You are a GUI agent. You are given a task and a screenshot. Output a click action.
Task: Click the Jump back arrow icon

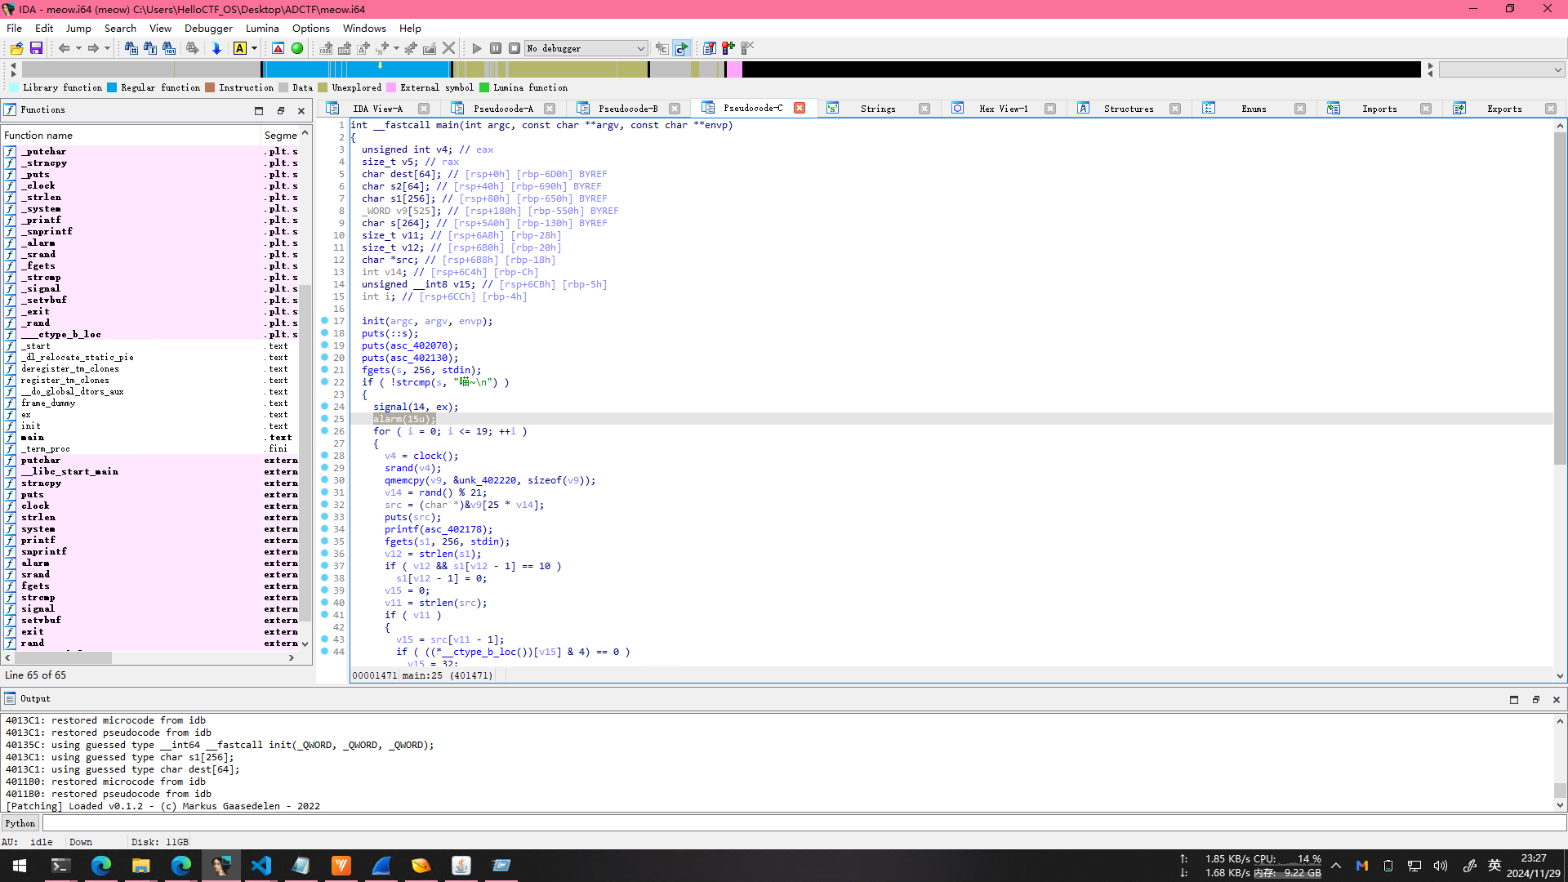point(64,48)
